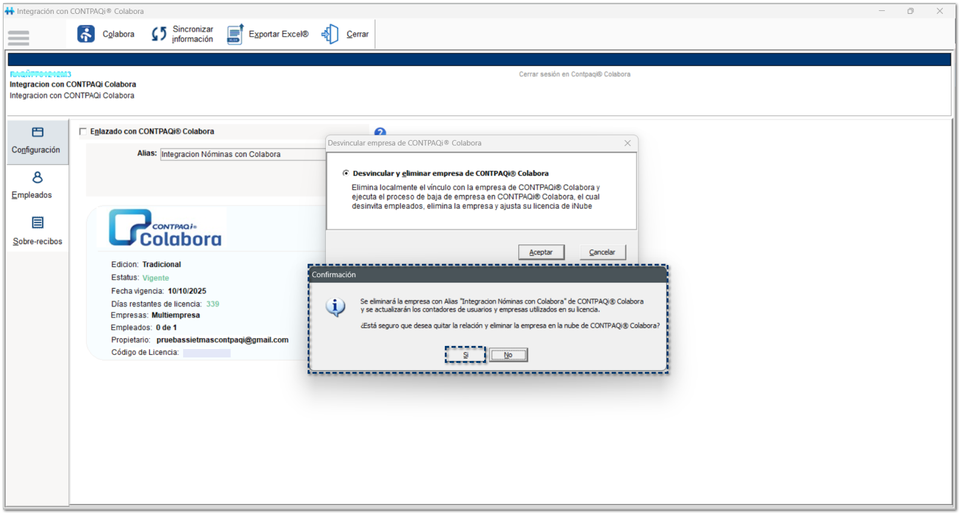
Task: Decline with the No button
Action: coord(508,355)
